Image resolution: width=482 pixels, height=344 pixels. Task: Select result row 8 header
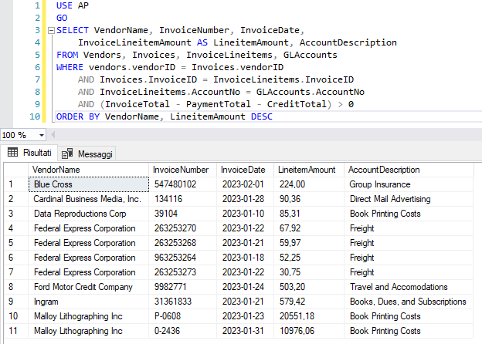click(16, 287)
